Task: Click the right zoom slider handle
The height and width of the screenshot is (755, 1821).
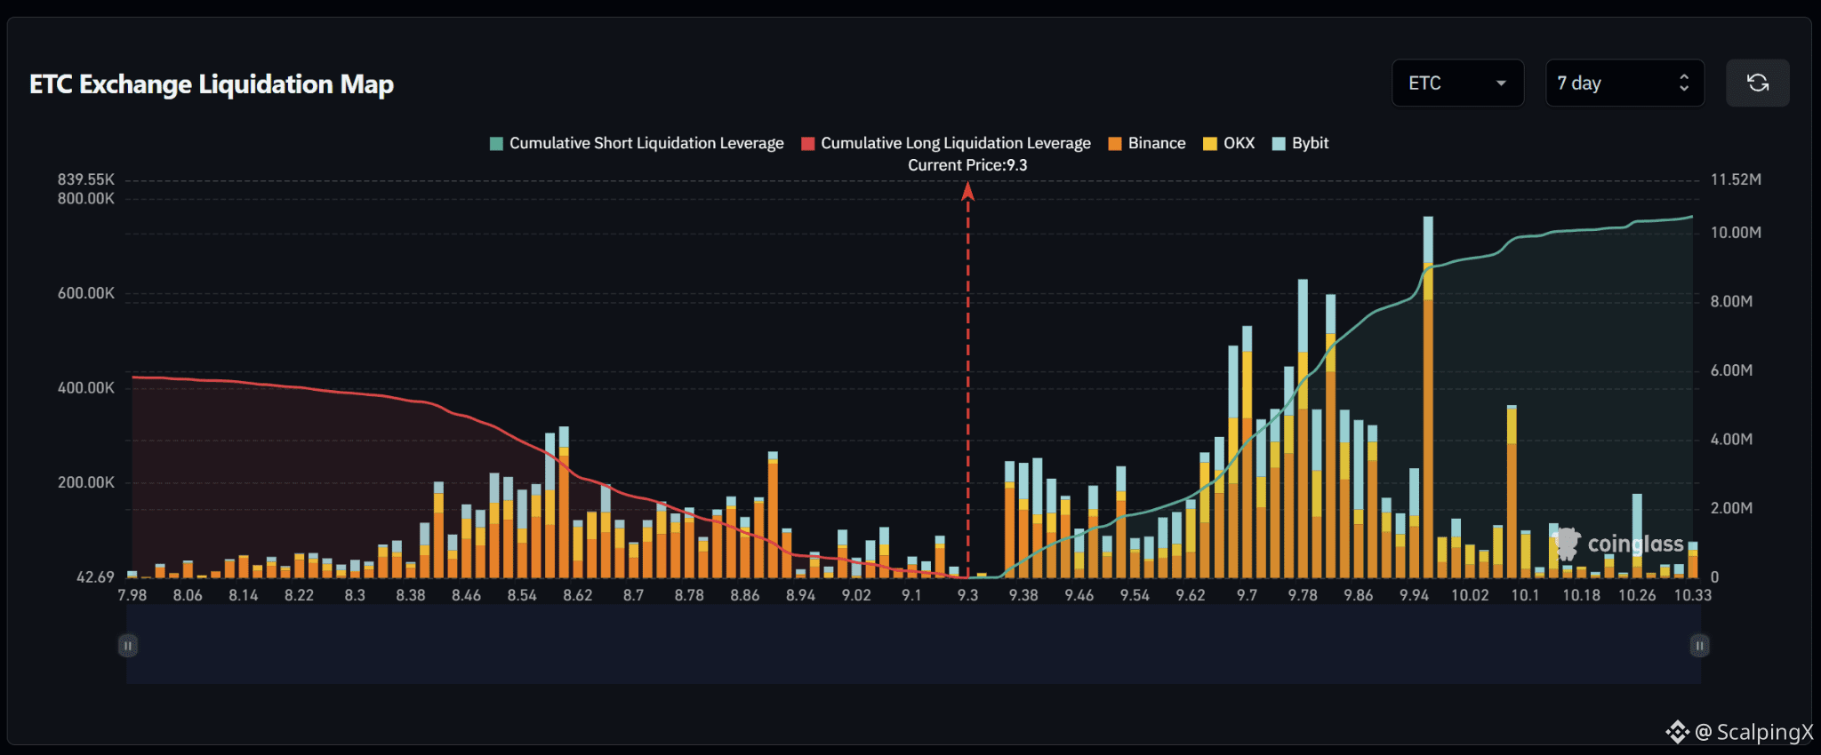Action: click(x=1699, y=646)
